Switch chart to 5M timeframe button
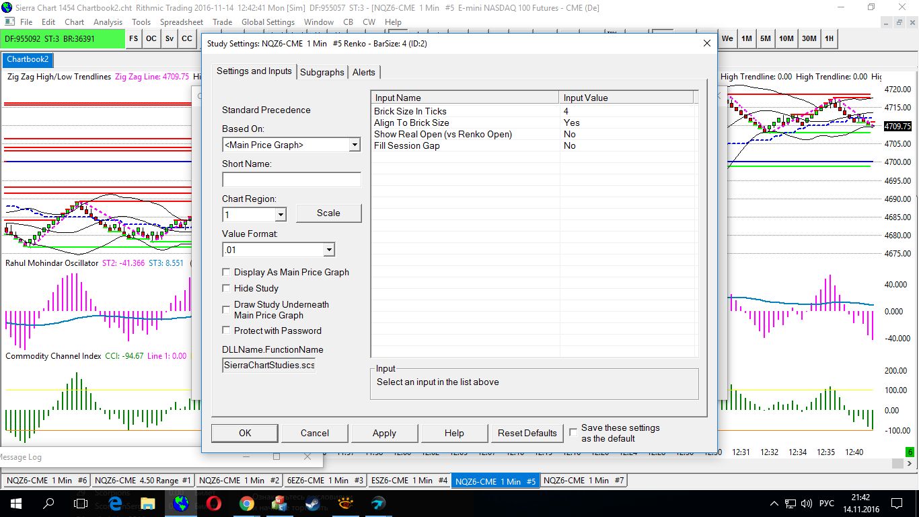Viewport: 919px width, 517px height. point(766,38)
